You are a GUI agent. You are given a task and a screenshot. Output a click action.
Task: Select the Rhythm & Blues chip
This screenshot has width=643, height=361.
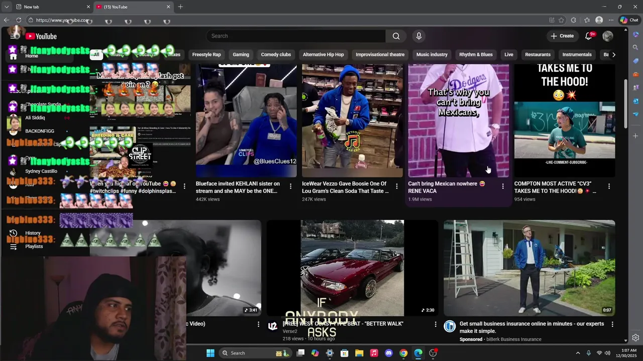(476, 55)
